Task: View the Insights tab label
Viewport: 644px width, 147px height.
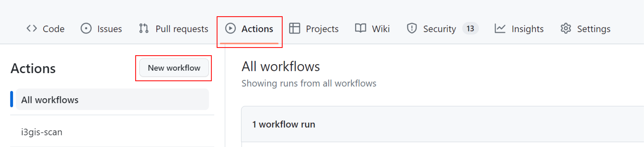Action: click(x=527, y=29)
